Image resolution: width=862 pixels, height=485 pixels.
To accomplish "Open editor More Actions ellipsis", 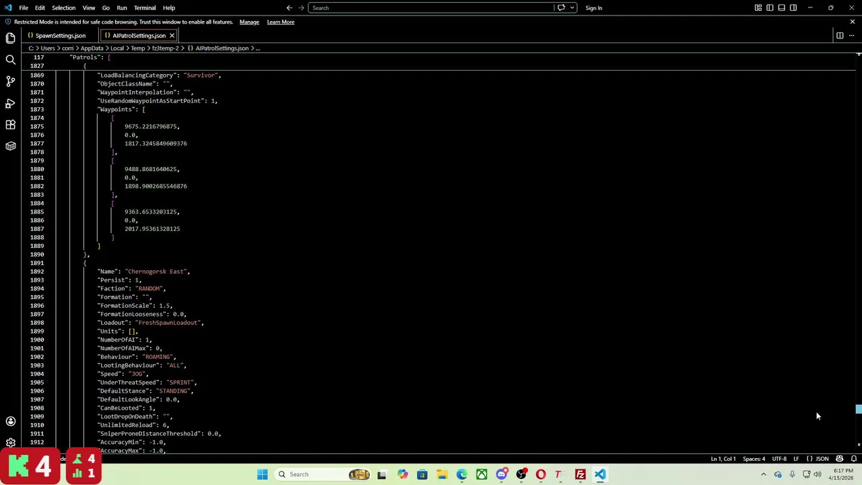I will click(851, 35).
